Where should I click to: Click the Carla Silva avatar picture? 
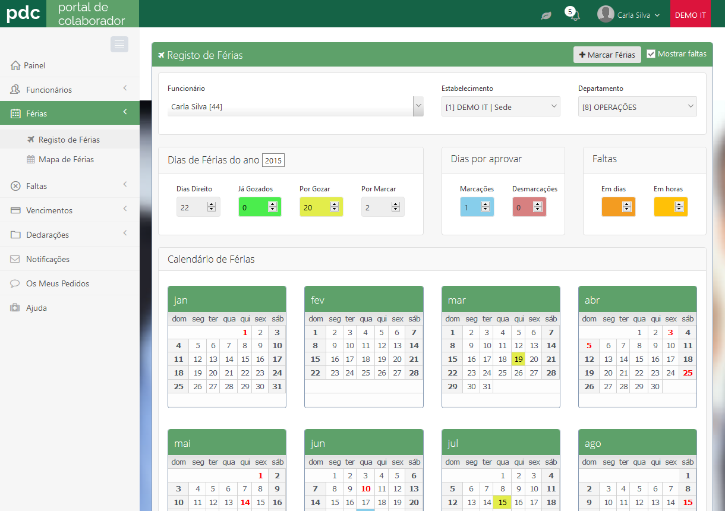pyautogui.click(x=606, y=15)
